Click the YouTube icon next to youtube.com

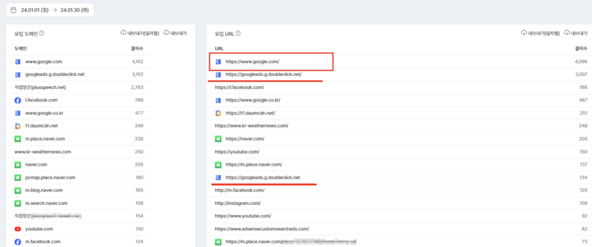tap(17, 229)
